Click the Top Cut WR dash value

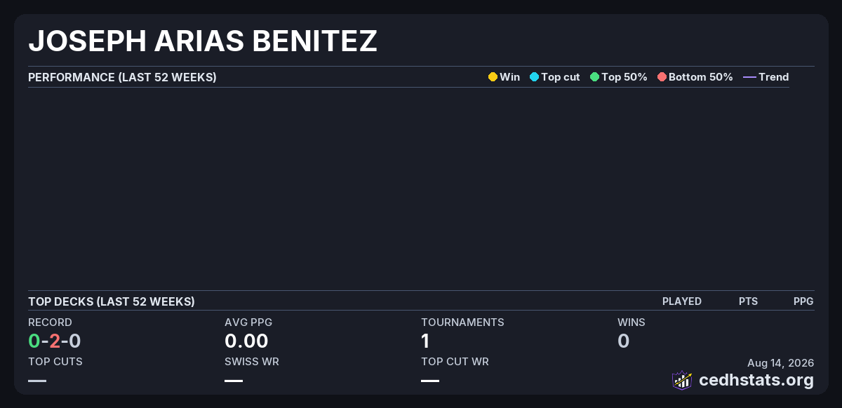pyautogui.click(x=430, y=381)
